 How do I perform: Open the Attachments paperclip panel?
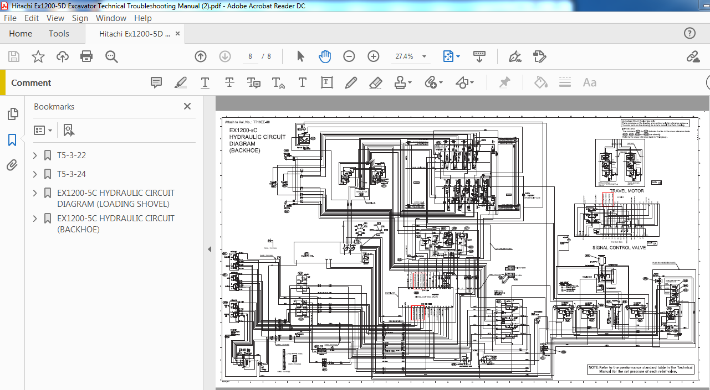click(x=12, y=165)
